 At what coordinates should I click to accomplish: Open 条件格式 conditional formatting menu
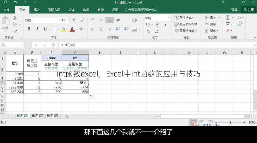pos(184,18)
